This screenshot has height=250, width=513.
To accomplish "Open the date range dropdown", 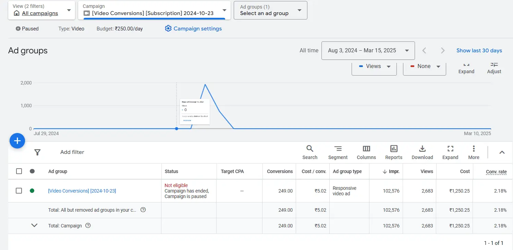I will pos(368,51).
